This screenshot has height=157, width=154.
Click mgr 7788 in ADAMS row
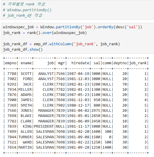pyautogui.click(x=60, y=95)
